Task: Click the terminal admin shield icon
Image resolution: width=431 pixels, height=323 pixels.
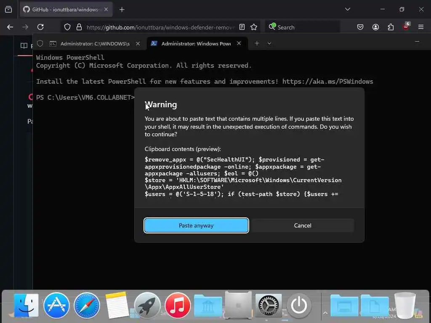Action: (x=40, y=43)
